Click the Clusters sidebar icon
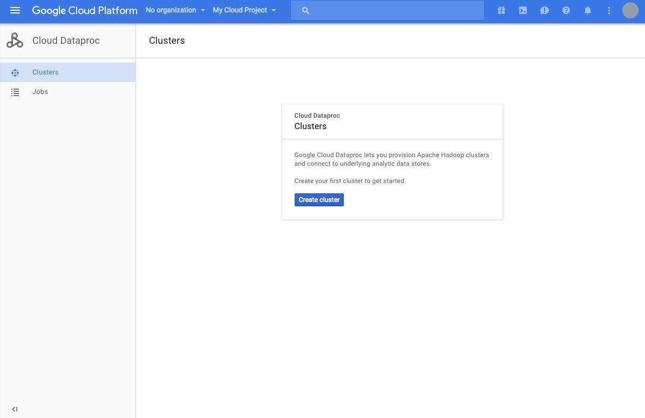 tap(15, 73)
